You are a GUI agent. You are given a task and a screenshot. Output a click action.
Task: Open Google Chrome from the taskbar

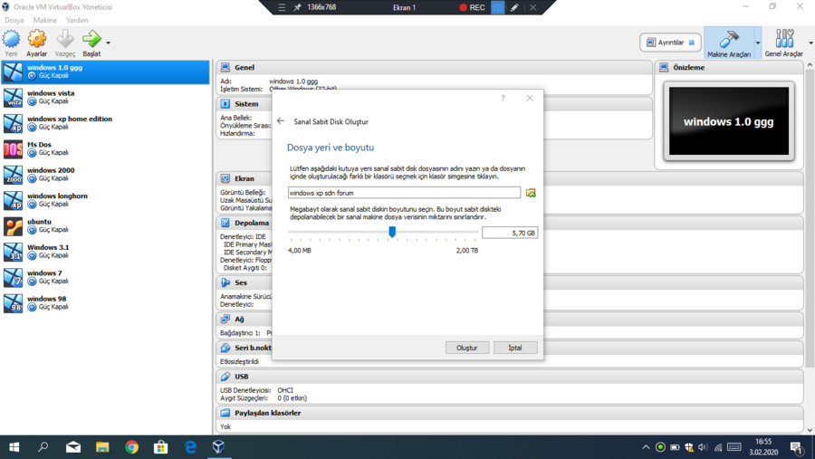[x=131, y=447]
